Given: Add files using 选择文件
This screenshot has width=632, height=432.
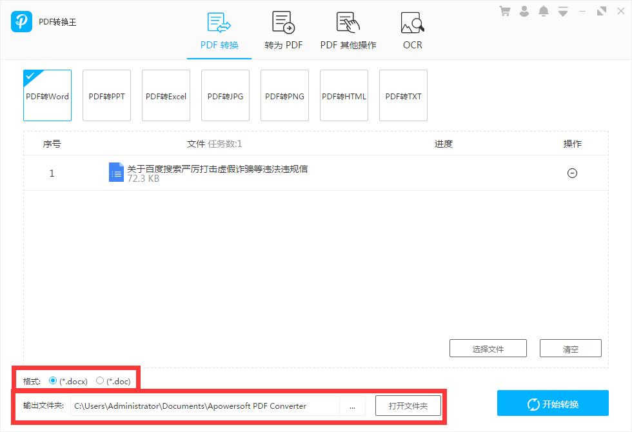Looking at the screenshot, I should pos(488,348).
